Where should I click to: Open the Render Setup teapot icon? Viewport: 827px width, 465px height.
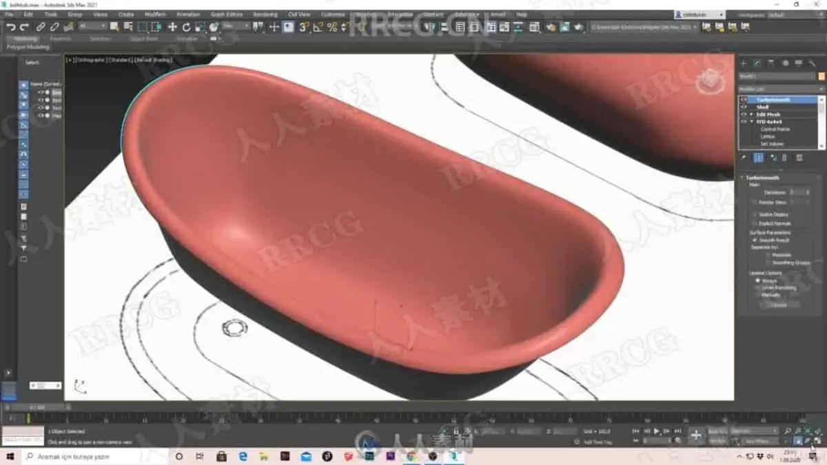[x=551, y=27]
